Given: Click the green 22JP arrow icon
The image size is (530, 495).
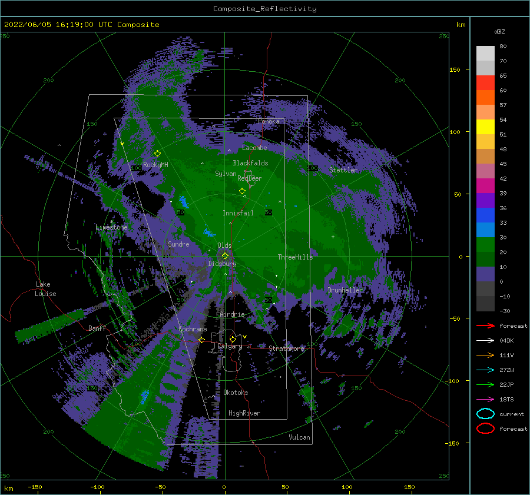Looking at the screenshot, I should pos(485,384).
